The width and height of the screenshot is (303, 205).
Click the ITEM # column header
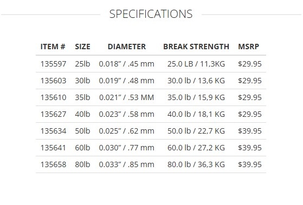click(x=53, y=47)
